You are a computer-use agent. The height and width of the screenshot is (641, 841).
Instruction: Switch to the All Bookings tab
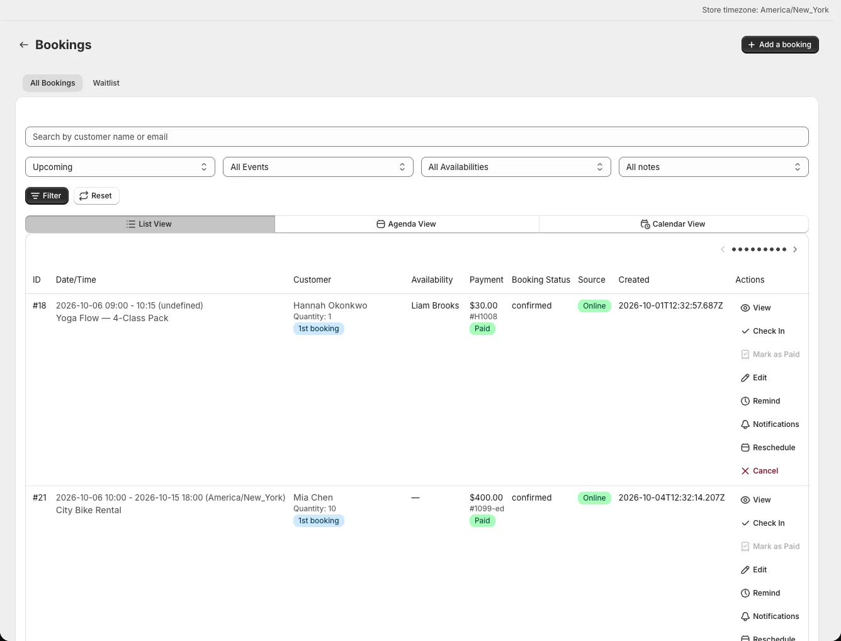tap(53, 83)
